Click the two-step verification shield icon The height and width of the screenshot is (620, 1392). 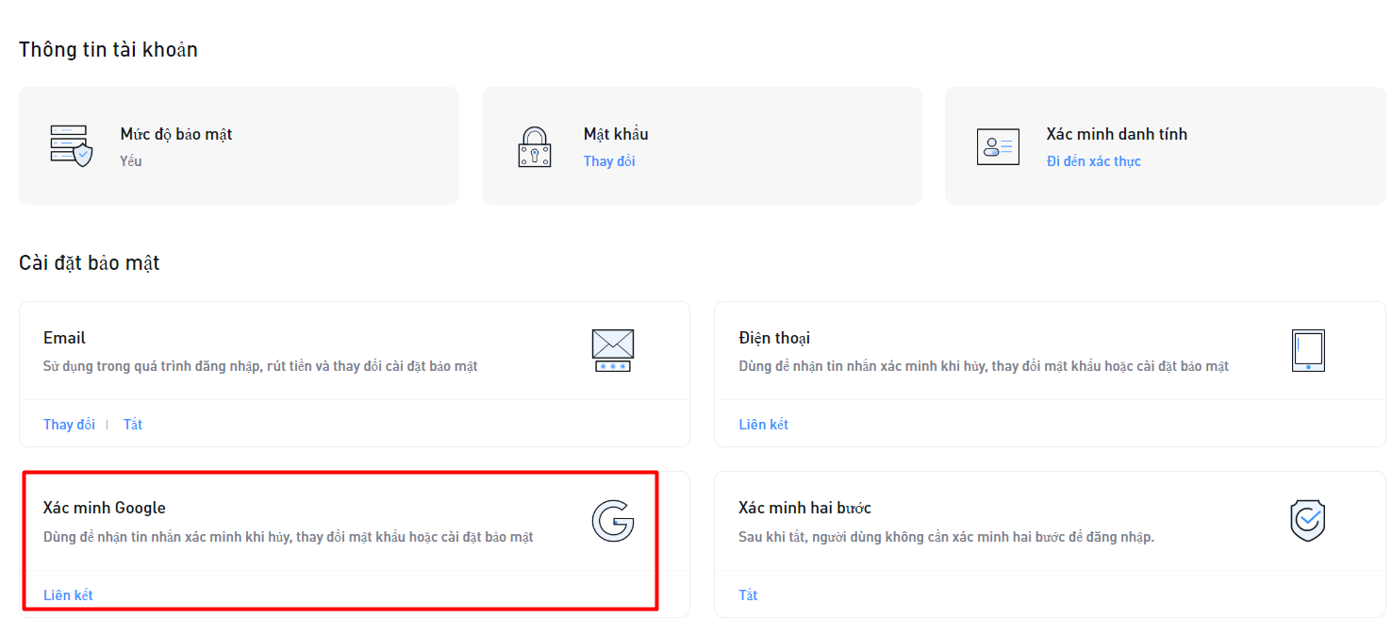(1308, 521)
